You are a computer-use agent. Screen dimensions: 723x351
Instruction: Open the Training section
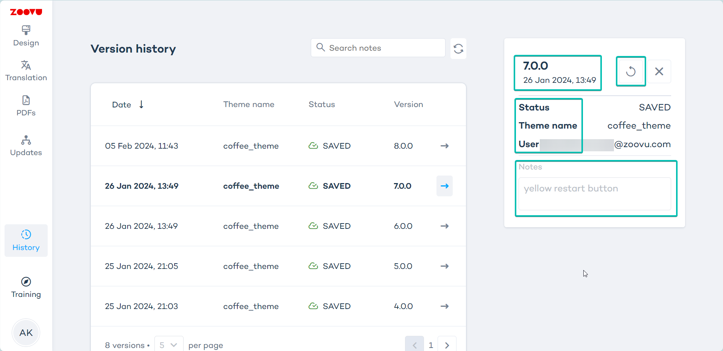pyautogui.click(x=26, y=287)
